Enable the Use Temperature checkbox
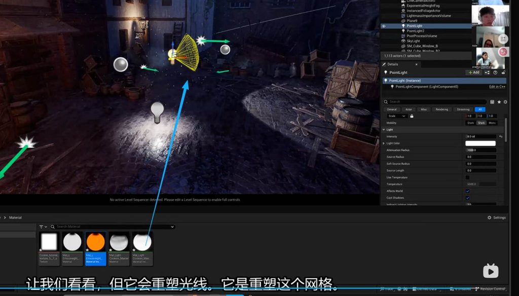 (467, 177)
